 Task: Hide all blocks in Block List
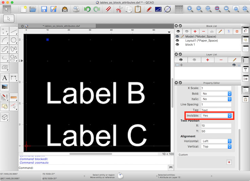tap(186, 31)
